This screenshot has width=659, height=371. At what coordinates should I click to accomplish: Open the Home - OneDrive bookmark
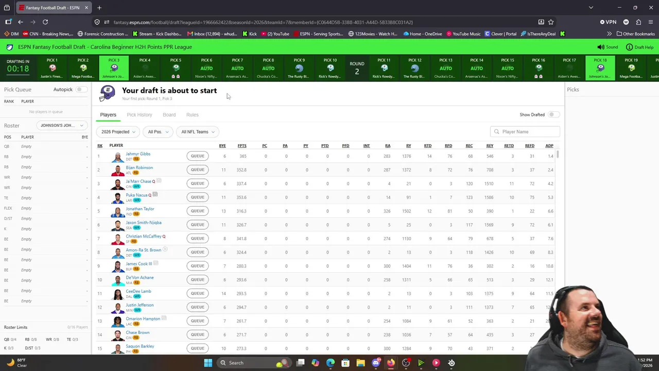coord(423,34)
